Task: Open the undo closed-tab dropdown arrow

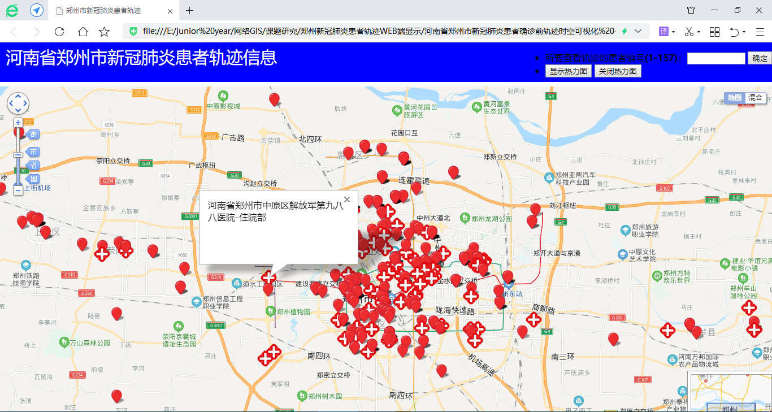Action: tap(744, 32)
